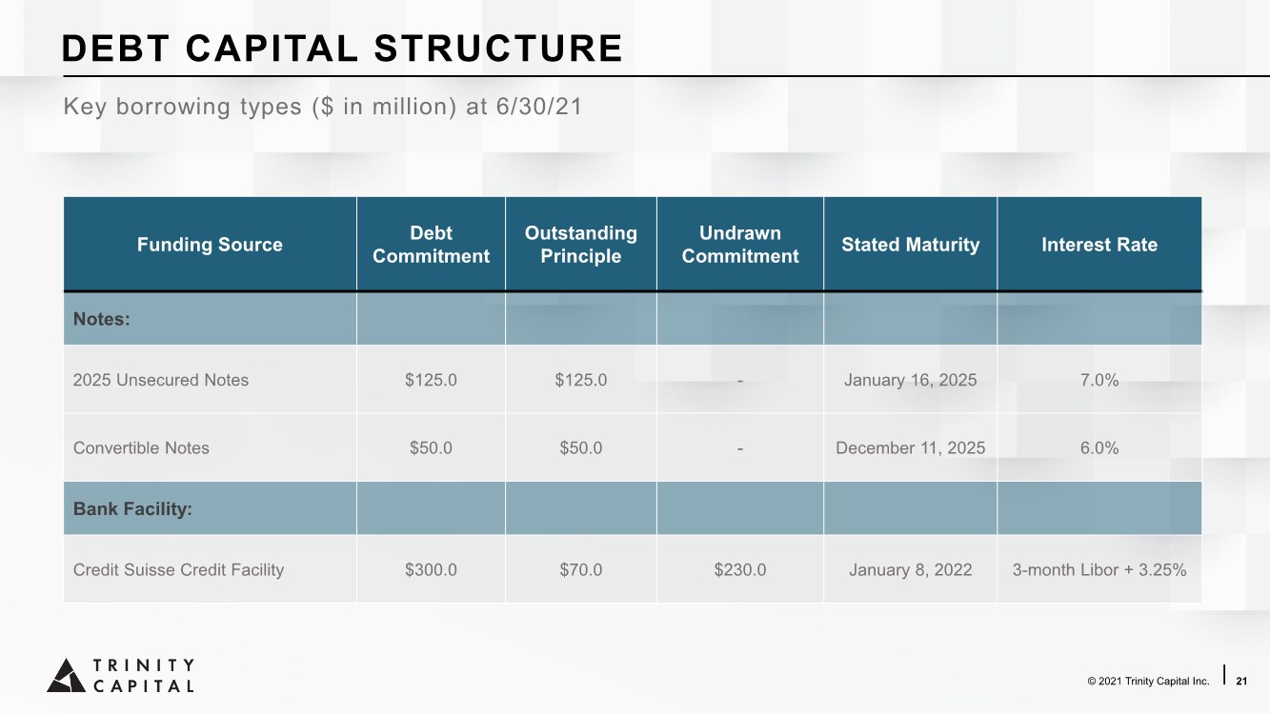Select the December 11, 2025 maturity cell
The width and height of the screenshot is (1270, 714).
coord(910,447)
